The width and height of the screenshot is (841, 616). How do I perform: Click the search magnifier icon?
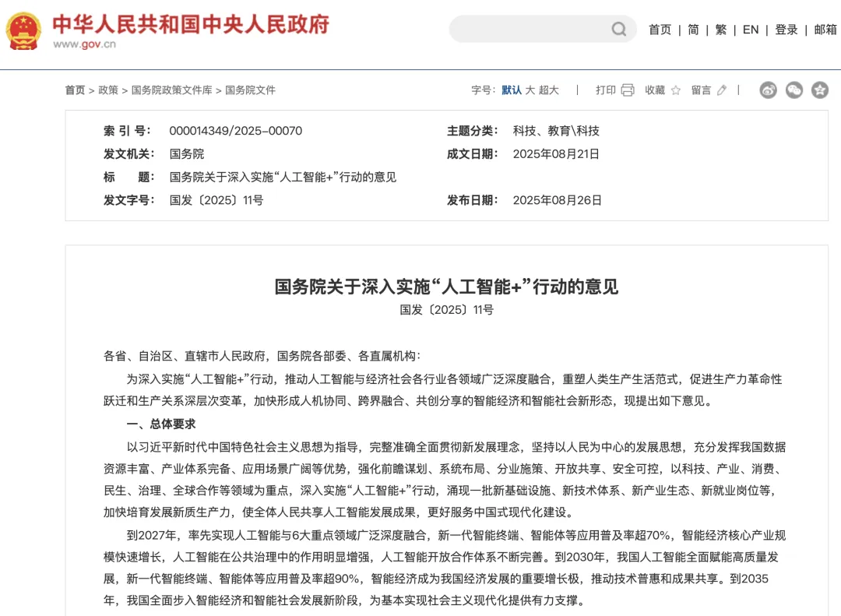click(618, 29)
